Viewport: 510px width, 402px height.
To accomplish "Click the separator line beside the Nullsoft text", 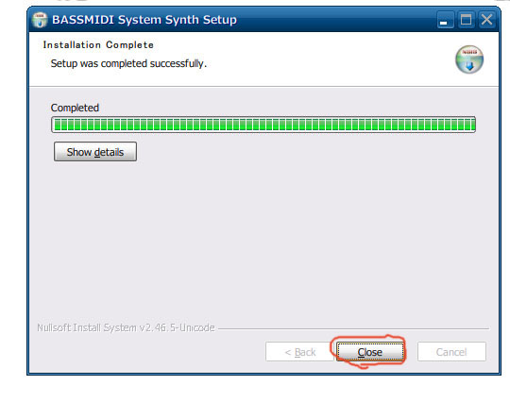I will coord(353,328).
